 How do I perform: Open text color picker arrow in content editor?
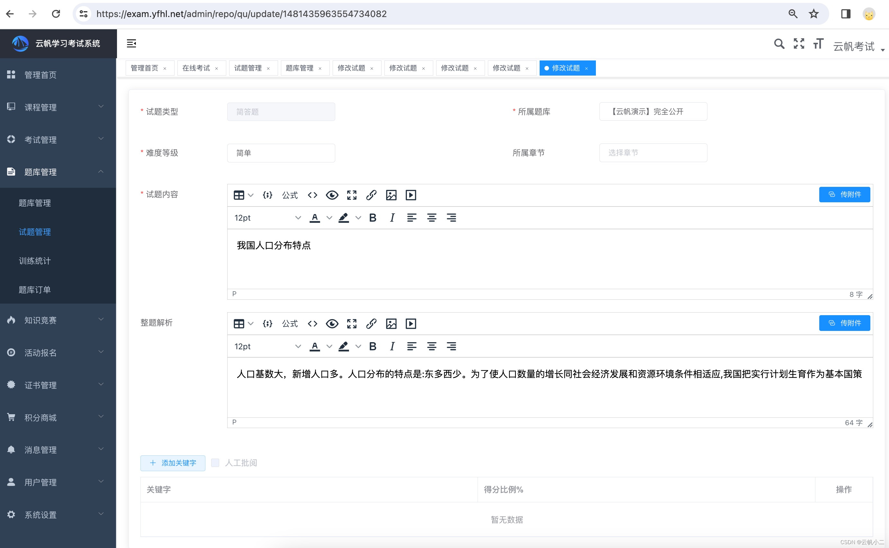pyautogui.click(x=329, y=218)
